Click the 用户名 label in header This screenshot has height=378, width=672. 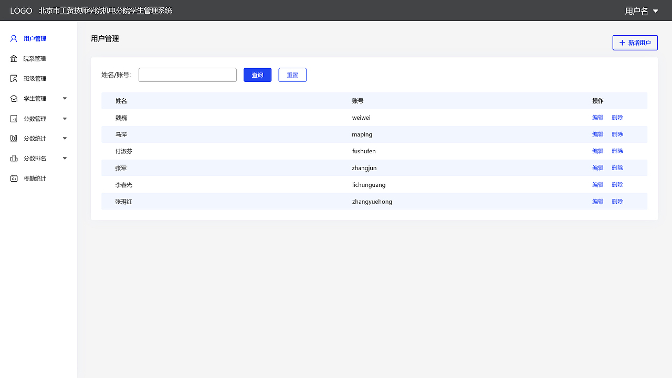(x=636, y=11)
